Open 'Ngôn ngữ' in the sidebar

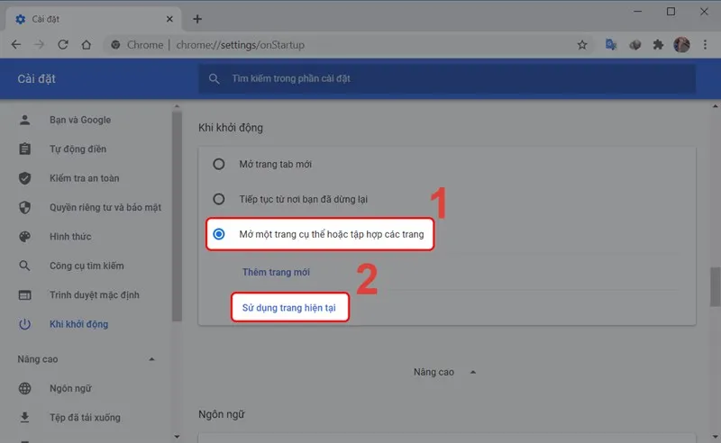coord(69,388)
